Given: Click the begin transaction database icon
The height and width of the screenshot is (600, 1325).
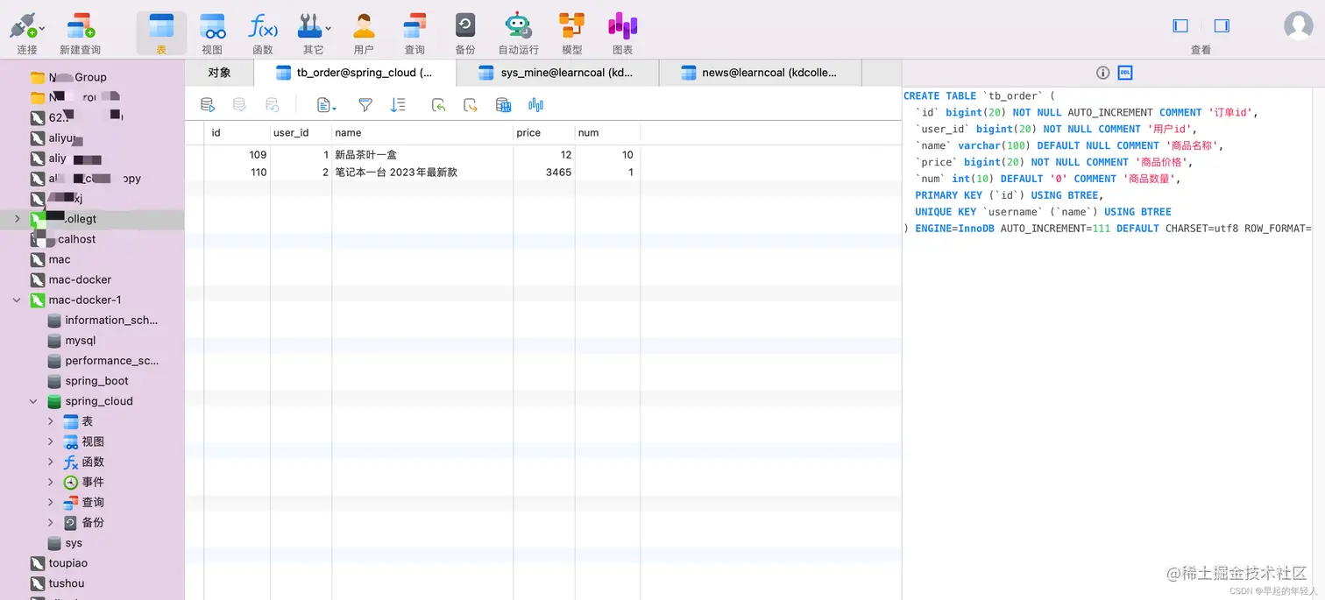Looking at the screenshot, I should pos(208,105).
